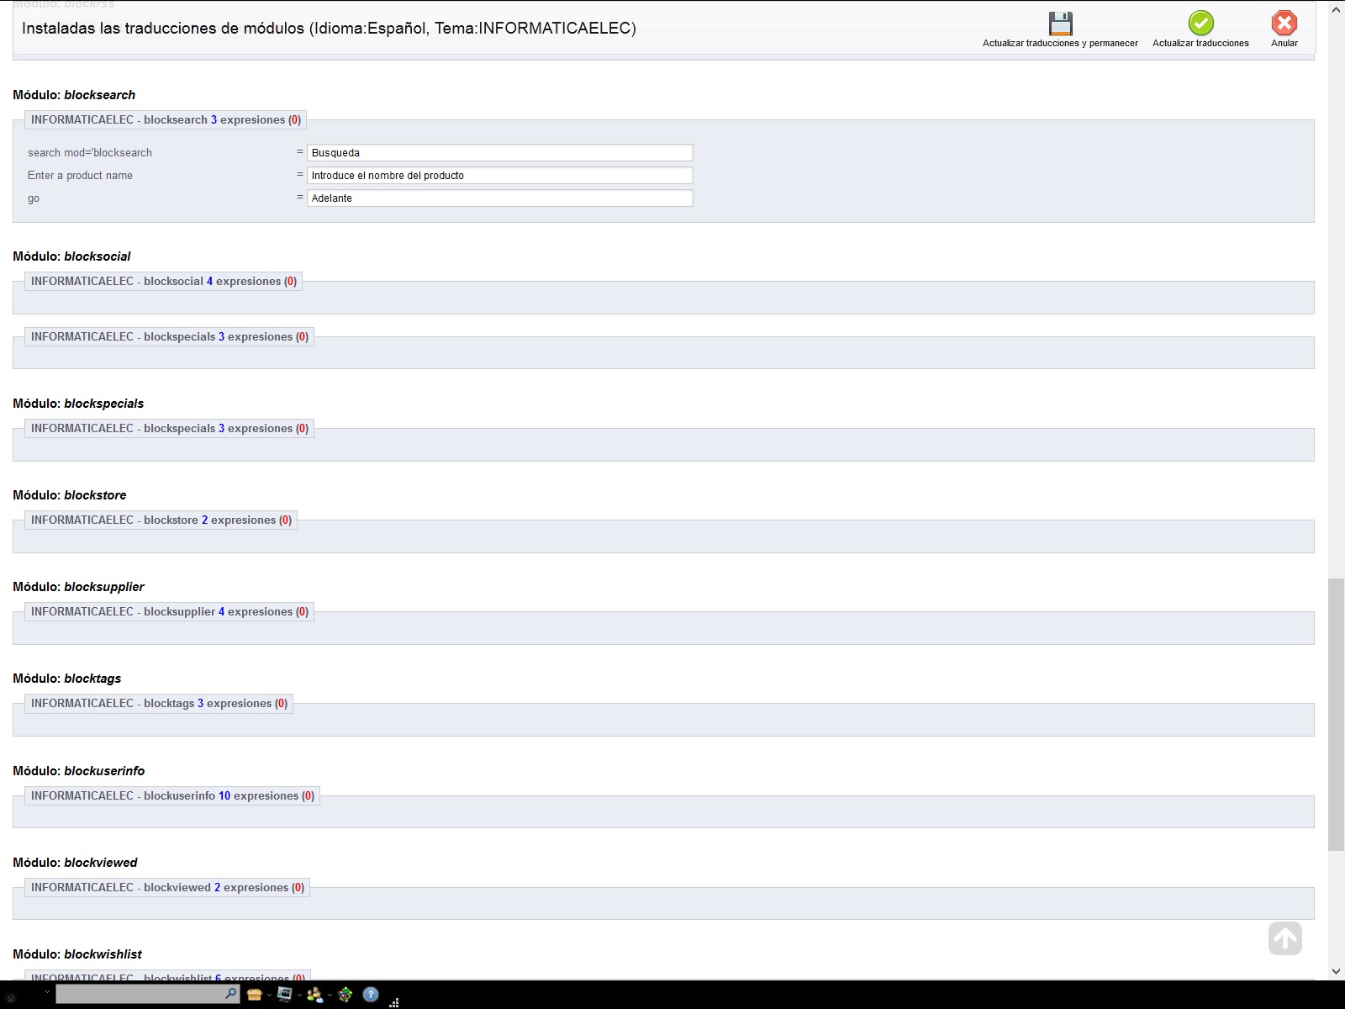The height and width of the screenshot is (1009, 1345).
Task: Click the 'Módulo: blocksearch' heading
Action: coord(74,95)
